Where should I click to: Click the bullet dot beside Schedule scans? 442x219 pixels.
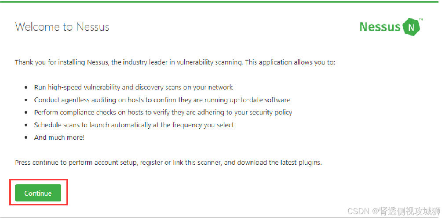point(26,125)
